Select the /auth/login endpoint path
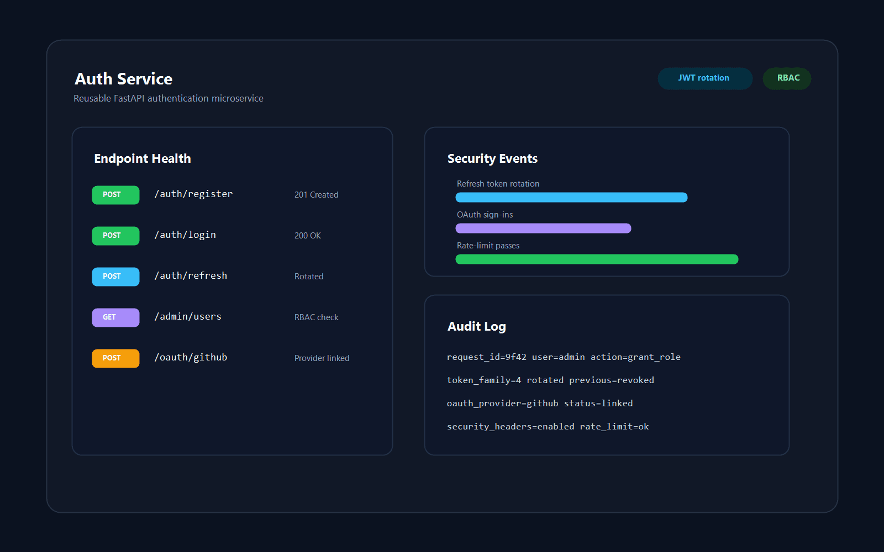 [185, 235]
